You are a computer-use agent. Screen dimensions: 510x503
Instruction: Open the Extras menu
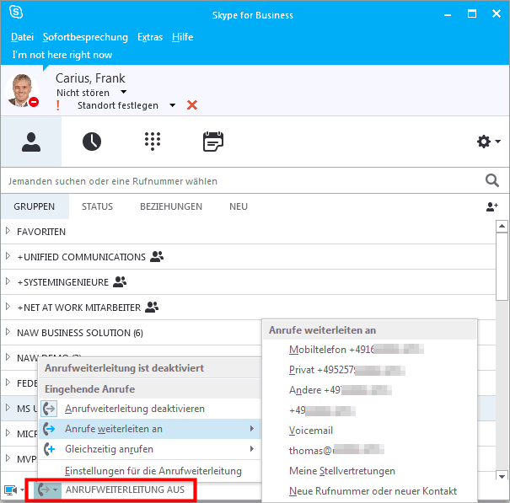(x=150, y=37)
